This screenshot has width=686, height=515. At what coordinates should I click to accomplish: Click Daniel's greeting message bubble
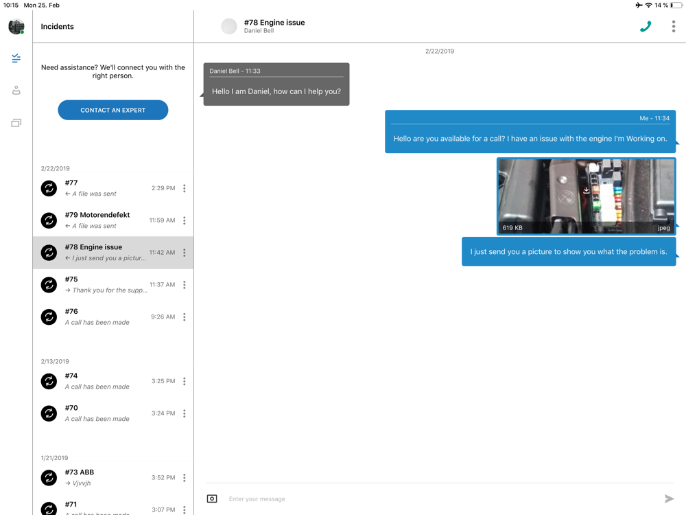(x=276, y=84)
